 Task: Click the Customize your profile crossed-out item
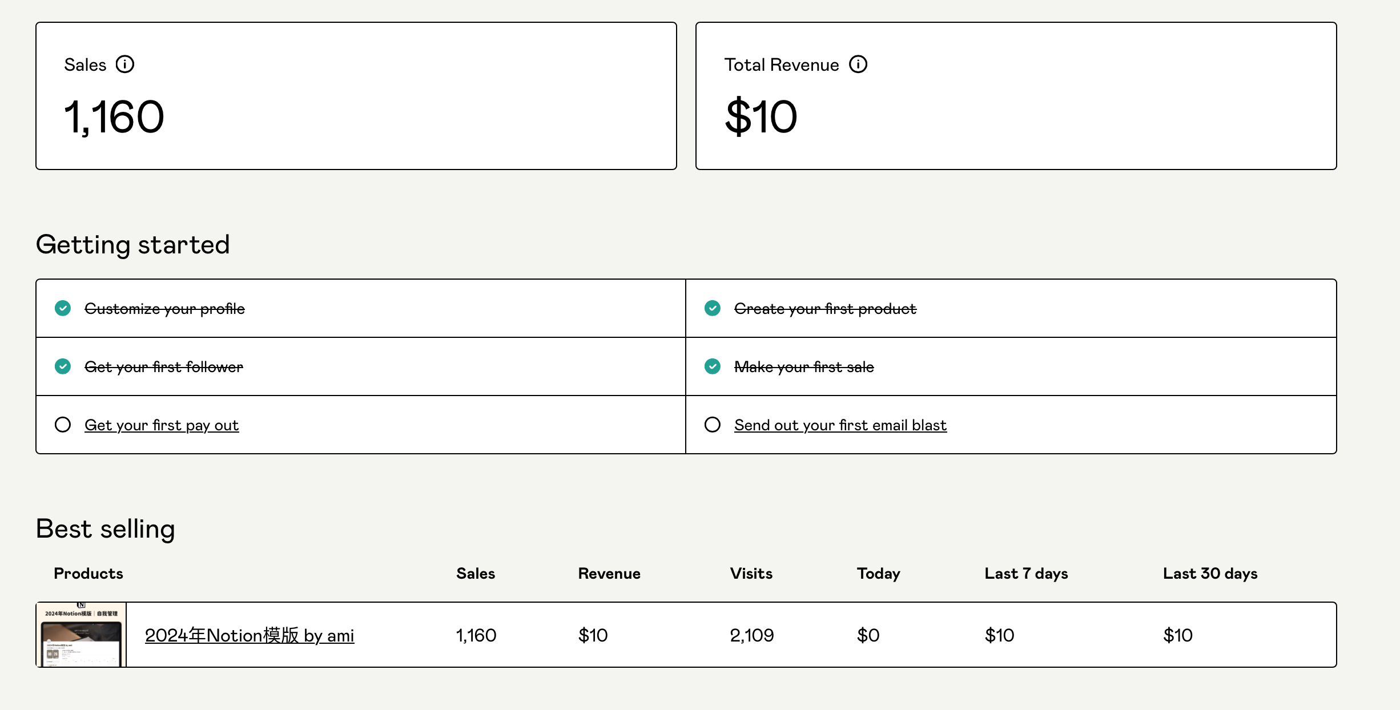tap(164, 309)
